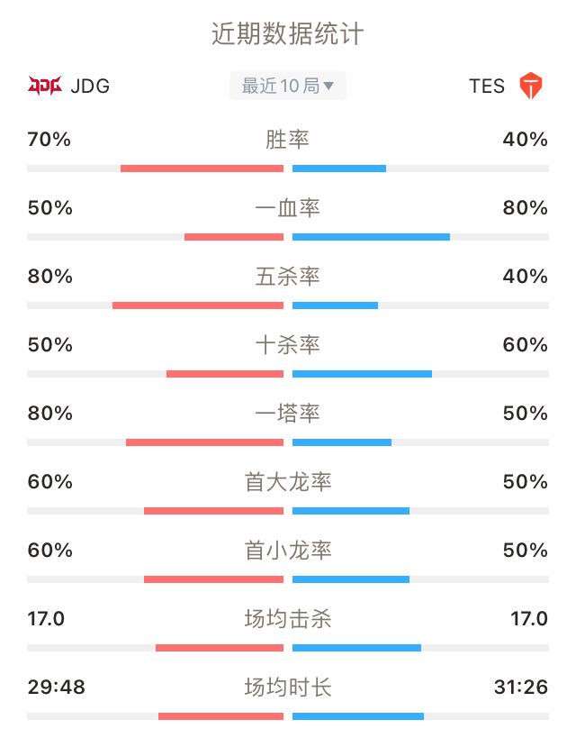Click the TES team name text
Screen dimensions: 576x738
(x=487, y=87)
